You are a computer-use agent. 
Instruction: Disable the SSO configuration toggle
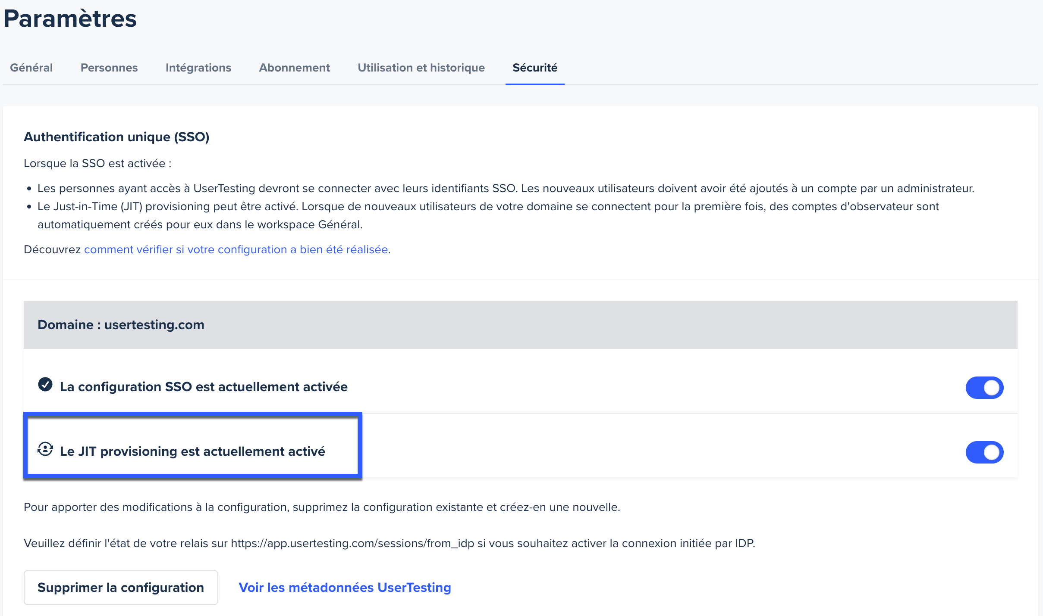(984, 388)
